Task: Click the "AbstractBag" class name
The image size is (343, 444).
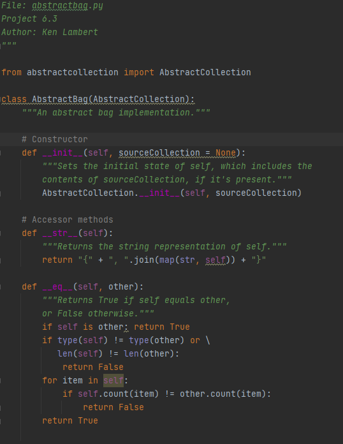Action: (60, 99)
